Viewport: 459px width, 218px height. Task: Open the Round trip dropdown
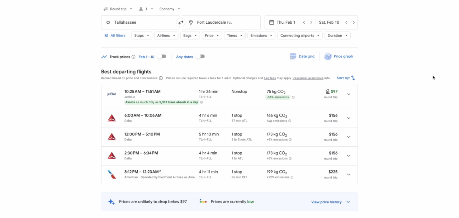click(x=118, y=9)
